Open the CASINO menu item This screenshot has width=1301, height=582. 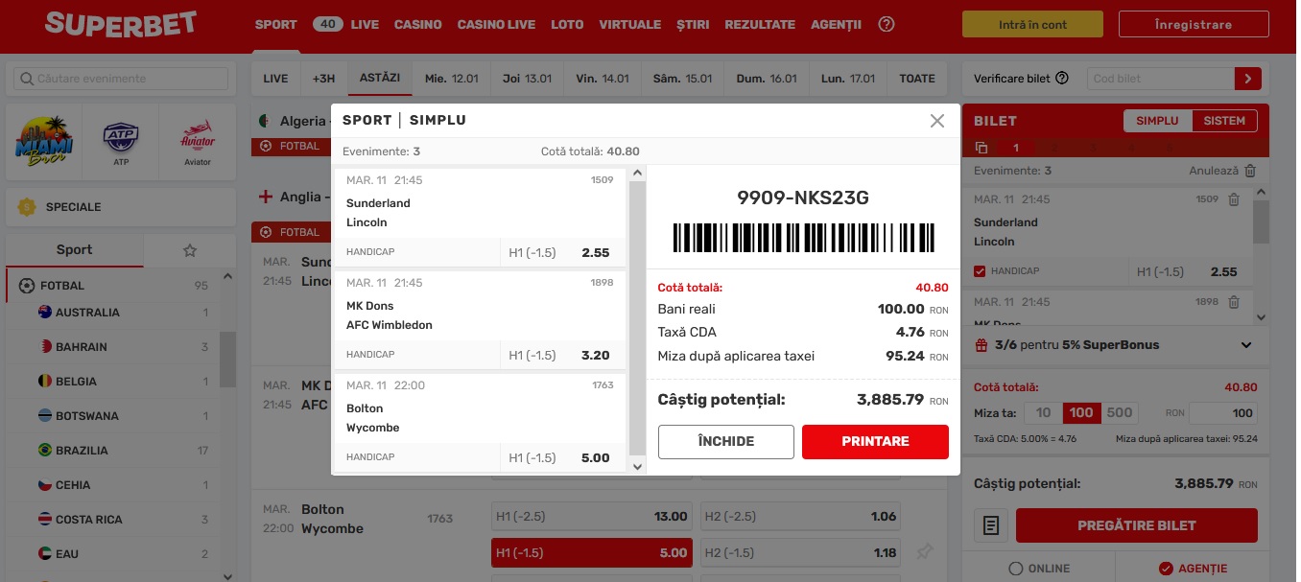pyautogui.click(x=417, y=25)
